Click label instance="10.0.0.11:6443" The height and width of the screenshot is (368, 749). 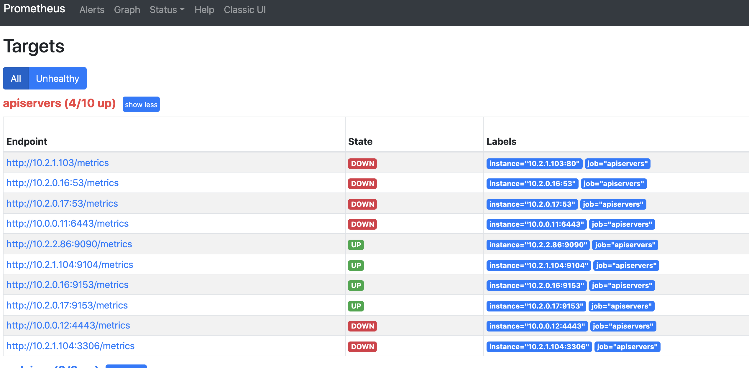536,224
